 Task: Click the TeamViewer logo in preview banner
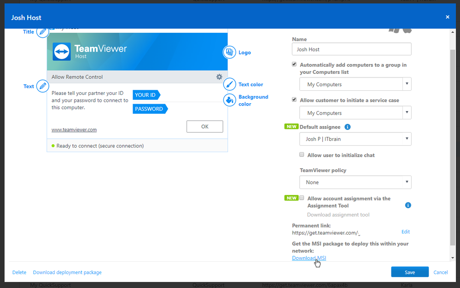pos(62,52)
